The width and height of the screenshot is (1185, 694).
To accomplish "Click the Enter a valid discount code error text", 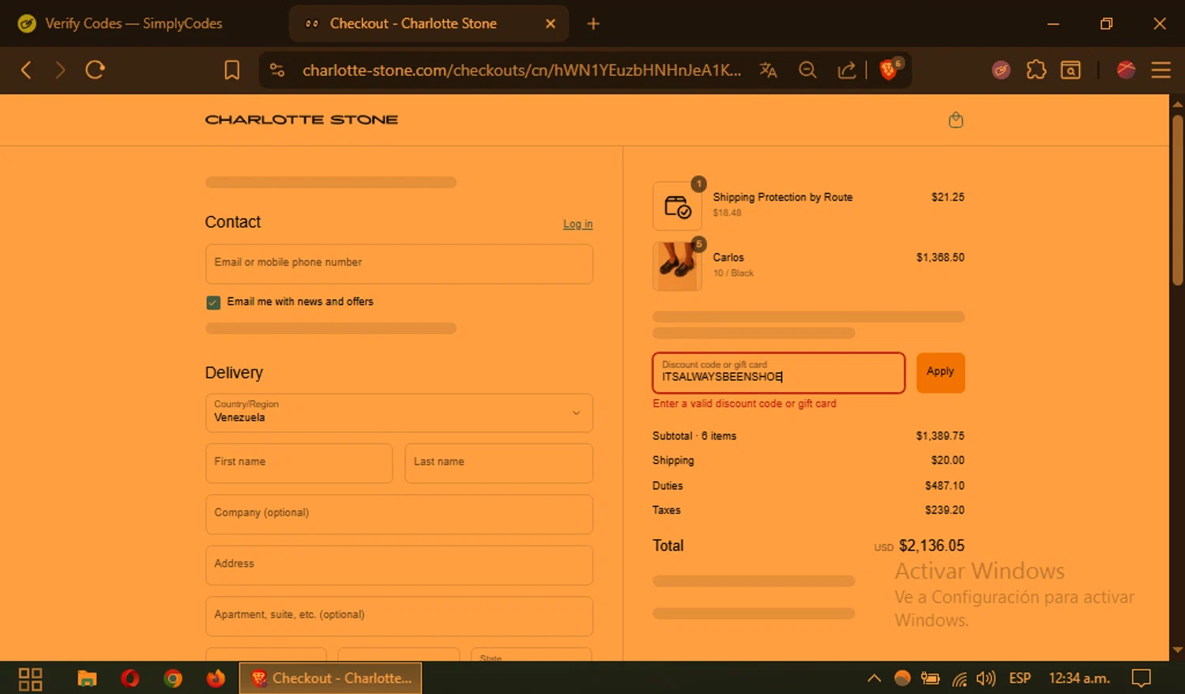I will click(x=744, y=404).
